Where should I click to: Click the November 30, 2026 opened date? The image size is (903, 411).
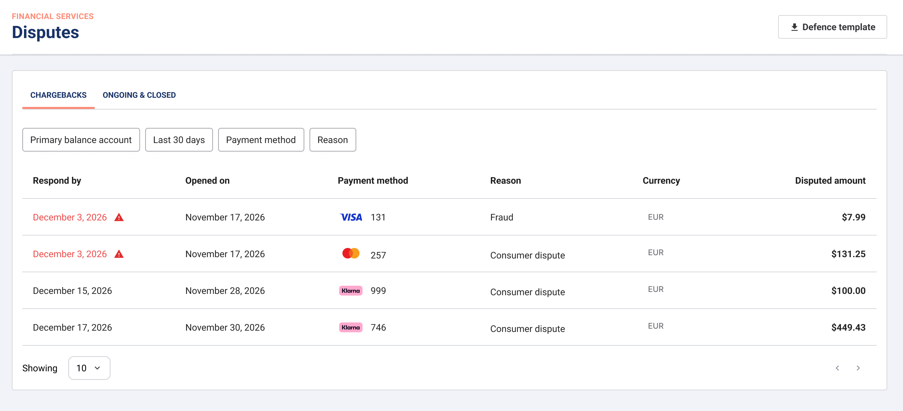tap(225, 327)
